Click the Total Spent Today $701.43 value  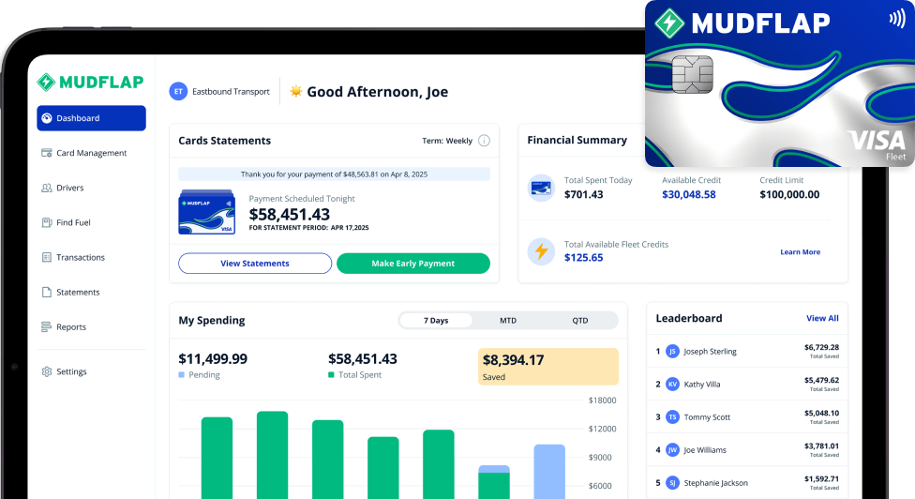(583, 194)
